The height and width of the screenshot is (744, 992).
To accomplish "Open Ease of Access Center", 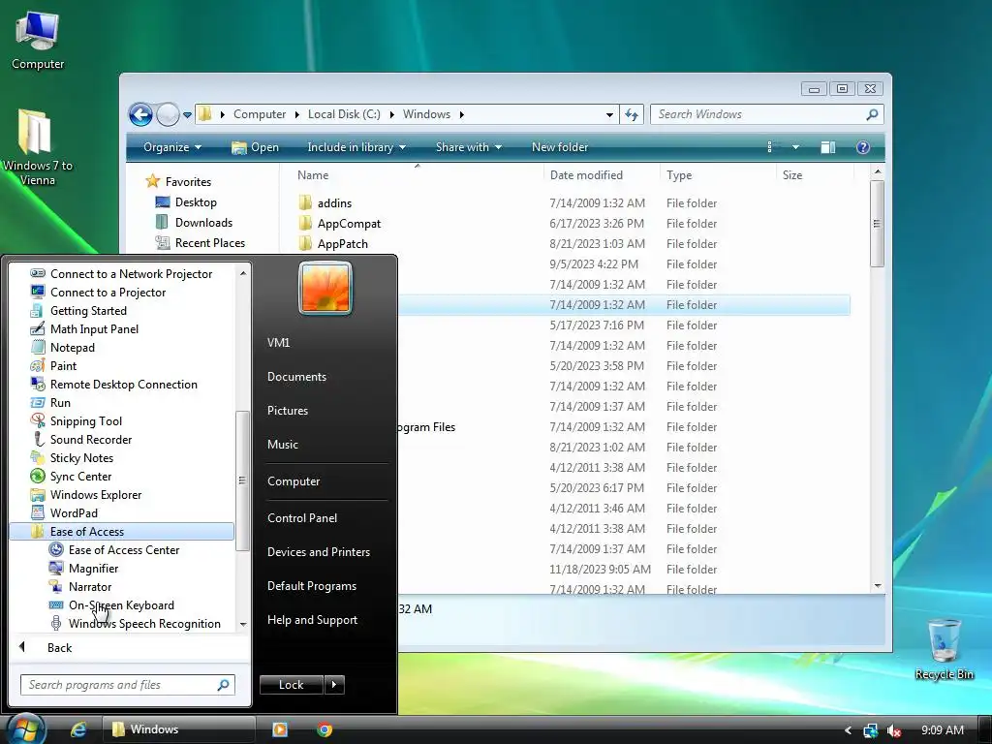I will point(123,550).
